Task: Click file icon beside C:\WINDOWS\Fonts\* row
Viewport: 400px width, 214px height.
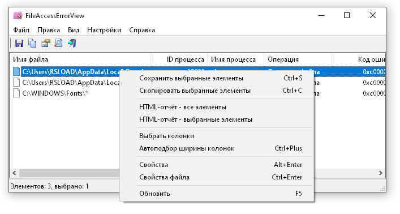Action: pyautogui.click(x=16, y=93)
